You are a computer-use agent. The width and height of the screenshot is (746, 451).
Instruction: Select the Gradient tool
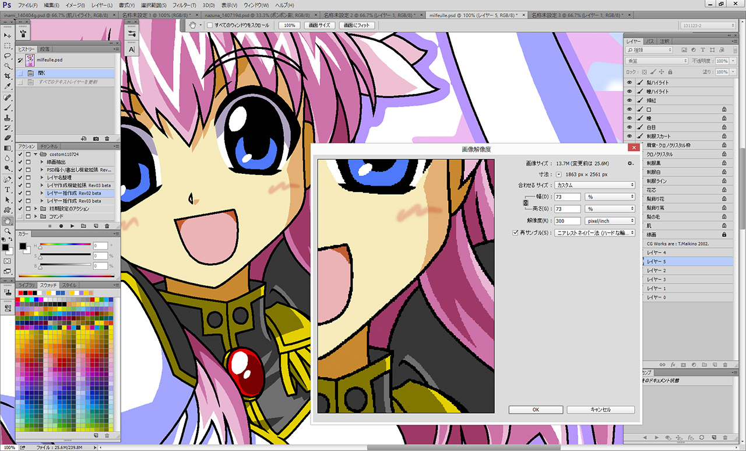coord(8,148)
